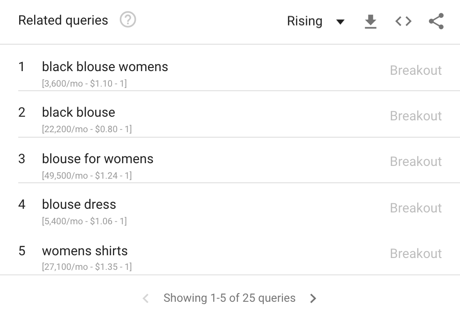Open the embed code option
This screenshot has width=460, height=320.
click(403, 21)
